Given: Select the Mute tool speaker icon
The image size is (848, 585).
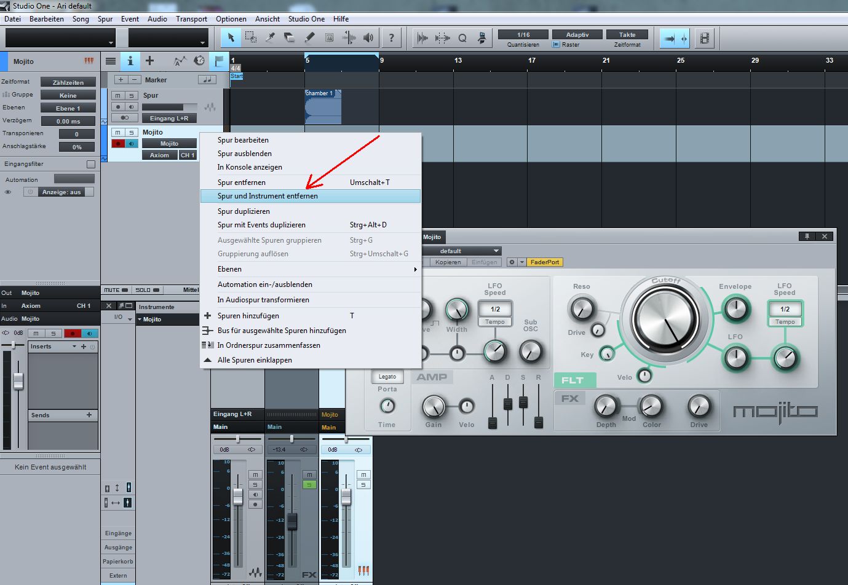Looking at the screenshot, I should coord(368,37).
